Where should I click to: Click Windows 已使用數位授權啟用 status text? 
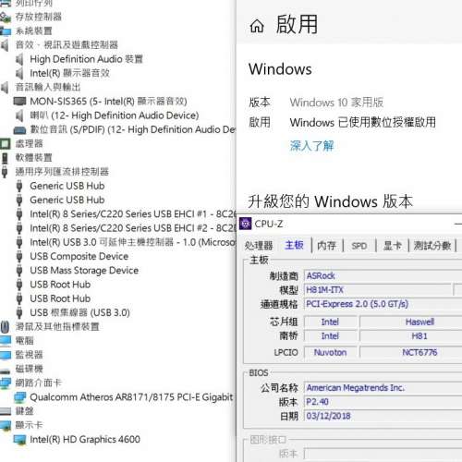[x=363, y=123]
